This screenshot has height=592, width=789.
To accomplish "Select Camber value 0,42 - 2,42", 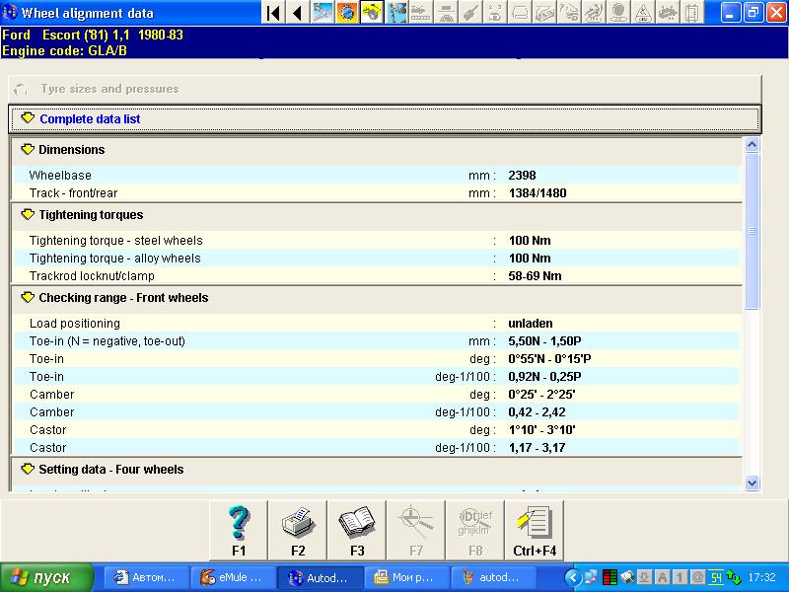I will tap(537, 412).
